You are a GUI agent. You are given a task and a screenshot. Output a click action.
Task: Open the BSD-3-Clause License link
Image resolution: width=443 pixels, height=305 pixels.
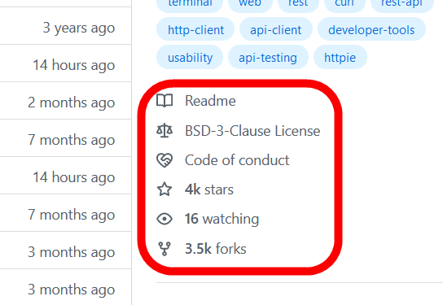tap(252, 131)
